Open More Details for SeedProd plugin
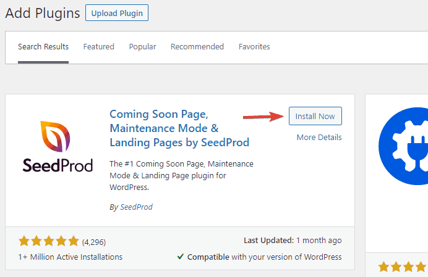This screenshot has height=277, width=428. (319, 137)
